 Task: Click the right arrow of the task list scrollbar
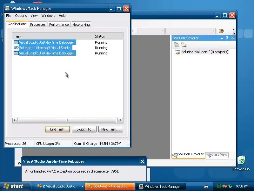click(120, 120)
